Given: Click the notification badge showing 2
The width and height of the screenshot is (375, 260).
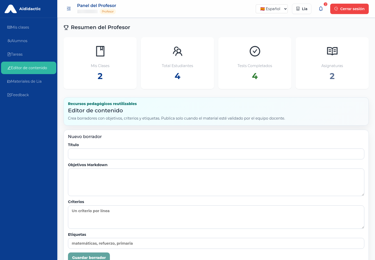Looking at the screenshot, I should (326, 4).
